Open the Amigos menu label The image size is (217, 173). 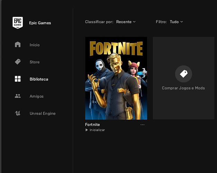click(36, 97)
